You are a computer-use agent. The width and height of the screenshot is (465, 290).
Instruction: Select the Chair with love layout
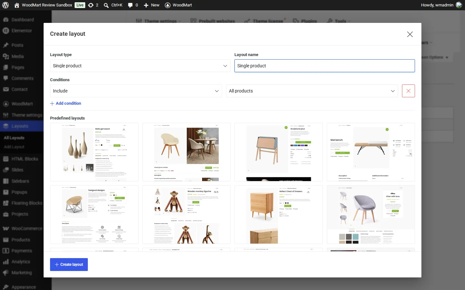pyautogui.click(x=371, y=215)
